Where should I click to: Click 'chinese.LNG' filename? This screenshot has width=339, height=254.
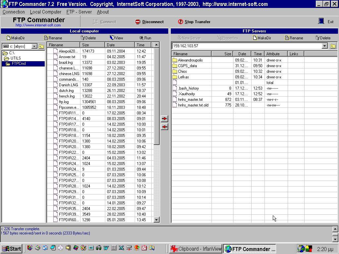(x=69, y=74)
